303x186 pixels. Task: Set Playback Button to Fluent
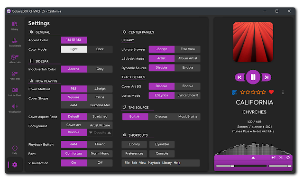click(x=100, y=144)
